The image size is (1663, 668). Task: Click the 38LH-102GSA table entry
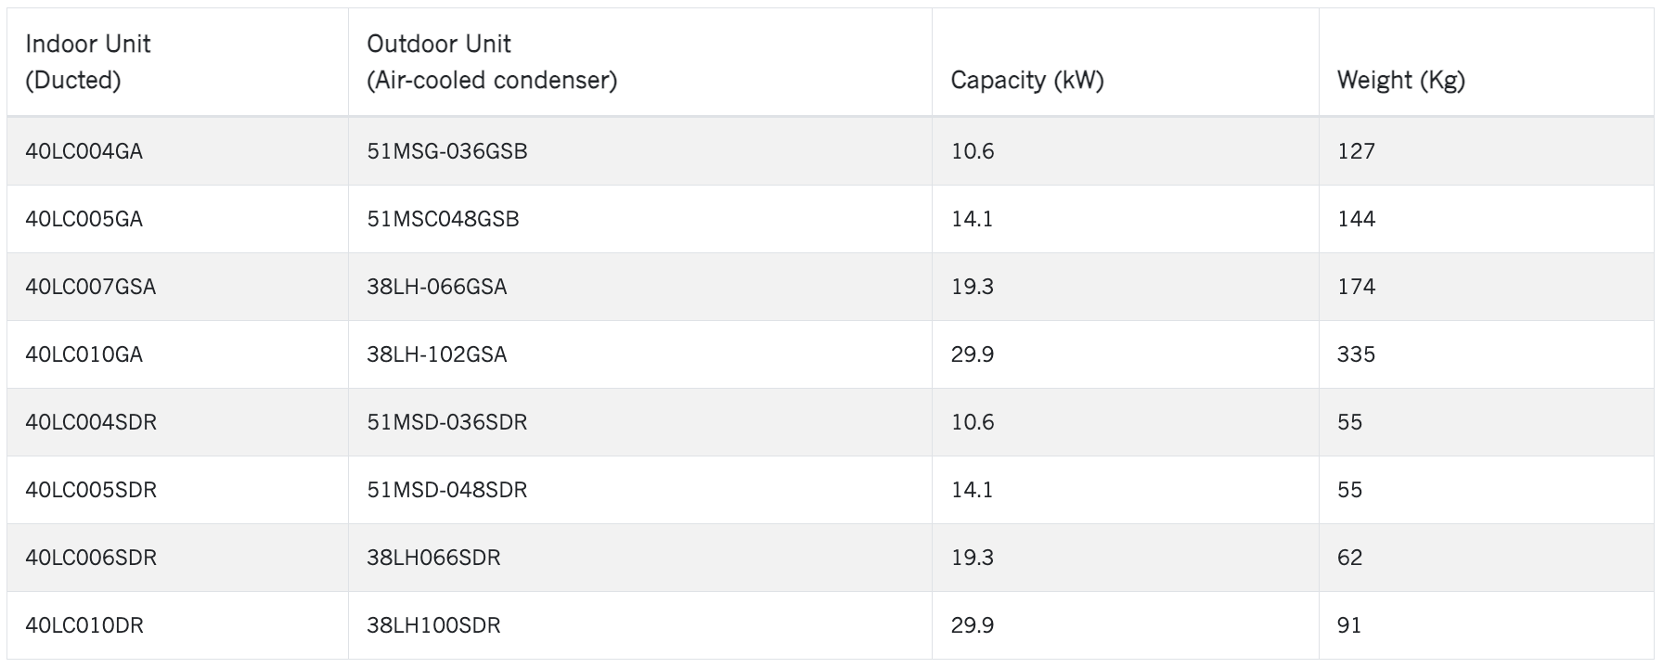tap(640, 354)
